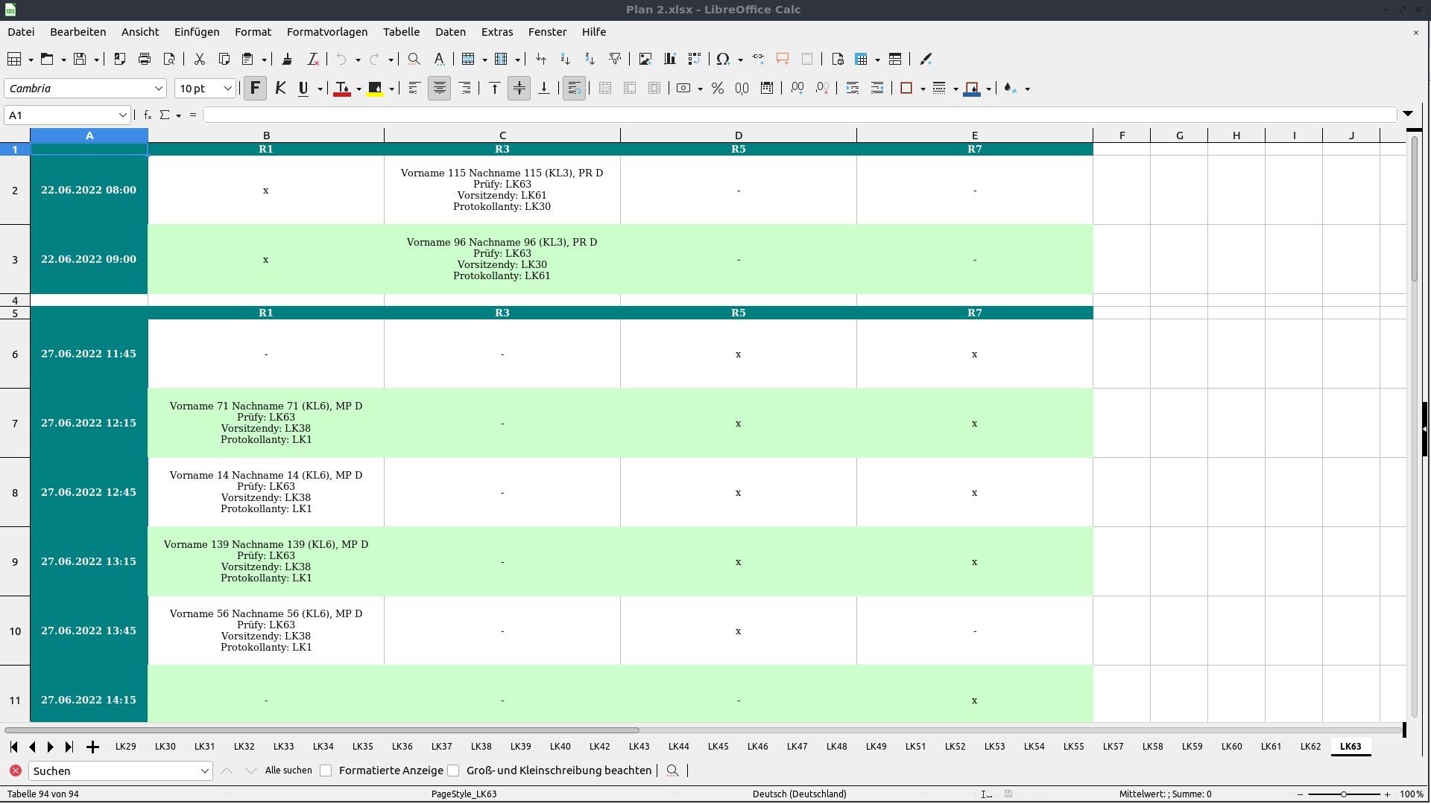Image resolution: width=1431 pixels, height=804 pixels.
Task: Adjust the zoom slider in the status bar
Action: pyautogui.click(x=1345, y=794)
